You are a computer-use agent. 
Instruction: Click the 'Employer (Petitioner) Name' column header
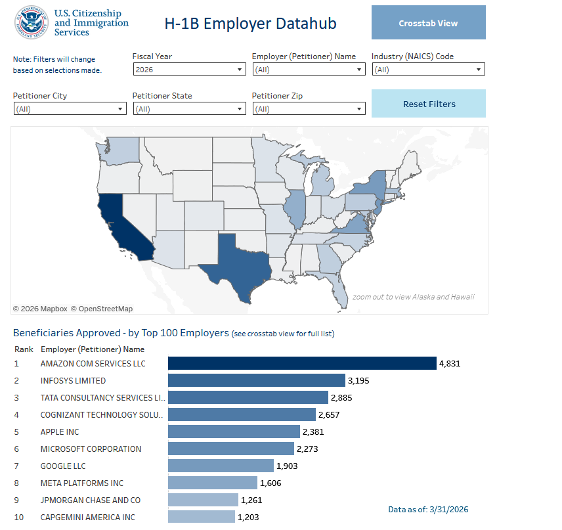coord(93,349)
